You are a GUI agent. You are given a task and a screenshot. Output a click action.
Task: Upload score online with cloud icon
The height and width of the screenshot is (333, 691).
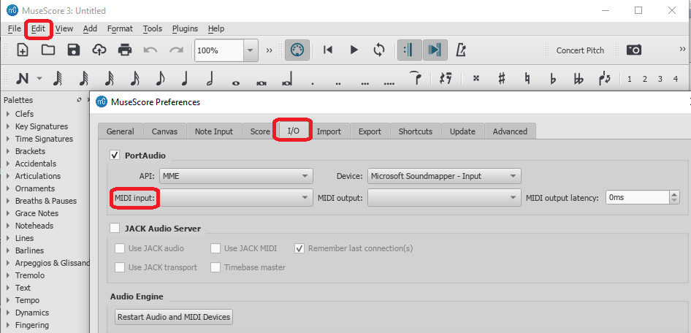(x=99, y=50)
